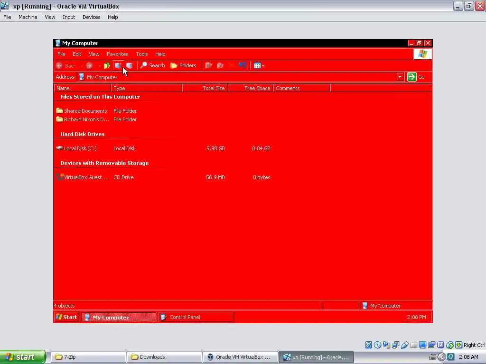This screenshot has width=486, height=364.
Task: Open the Back history dropdown arrow
Action: [82, 66]
